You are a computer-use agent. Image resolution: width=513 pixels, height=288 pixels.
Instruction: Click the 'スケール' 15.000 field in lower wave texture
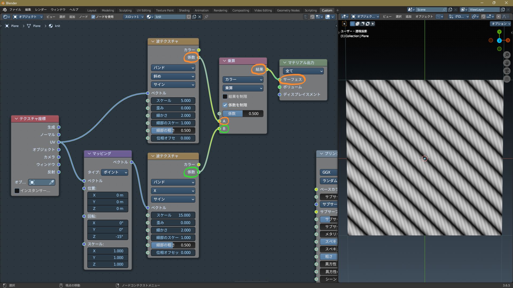173,215
